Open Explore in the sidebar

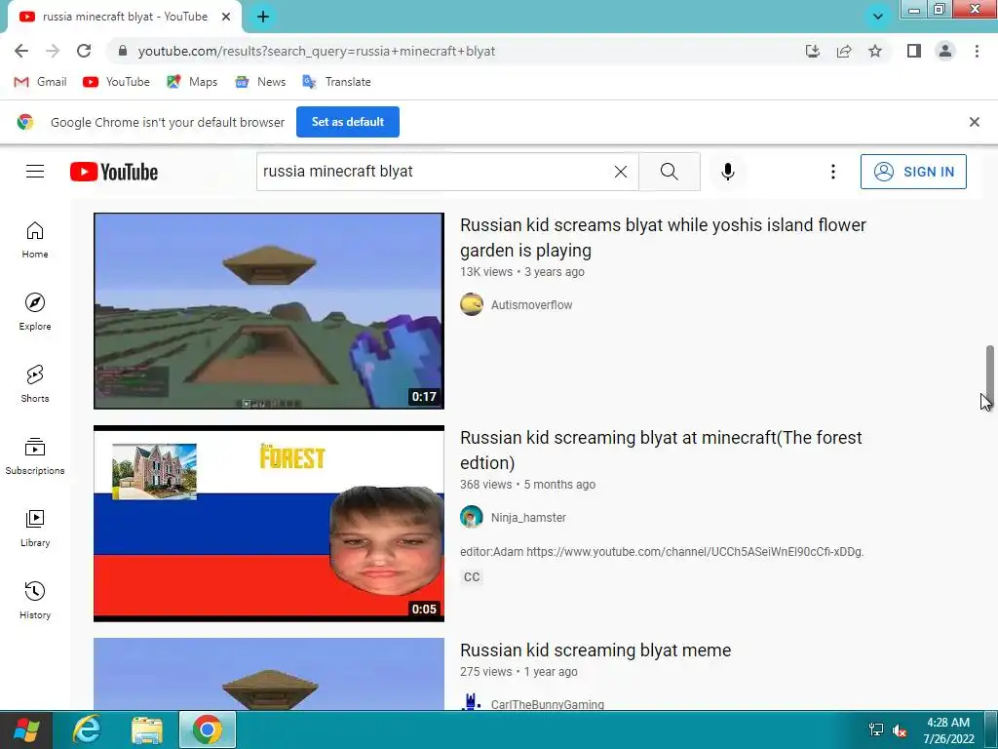(35, 312)
